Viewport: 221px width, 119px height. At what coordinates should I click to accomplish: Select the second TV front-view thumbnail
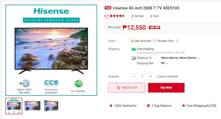point(33,106)
